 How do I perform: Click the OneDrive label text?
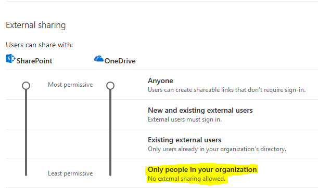(120, 61)
